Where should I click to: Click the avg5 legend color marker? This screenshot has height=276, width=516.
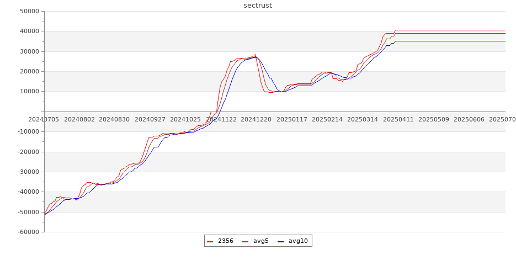tap(245, 241)
